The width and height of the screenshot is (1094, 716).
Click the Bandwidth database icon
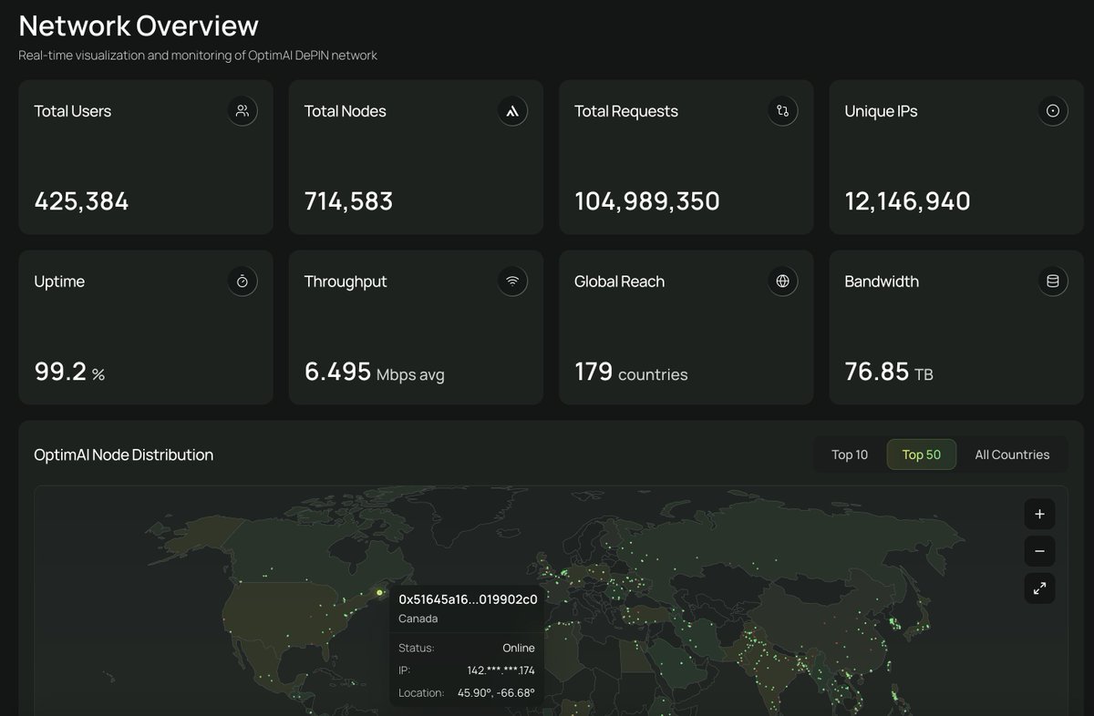tap(1053, 281)
